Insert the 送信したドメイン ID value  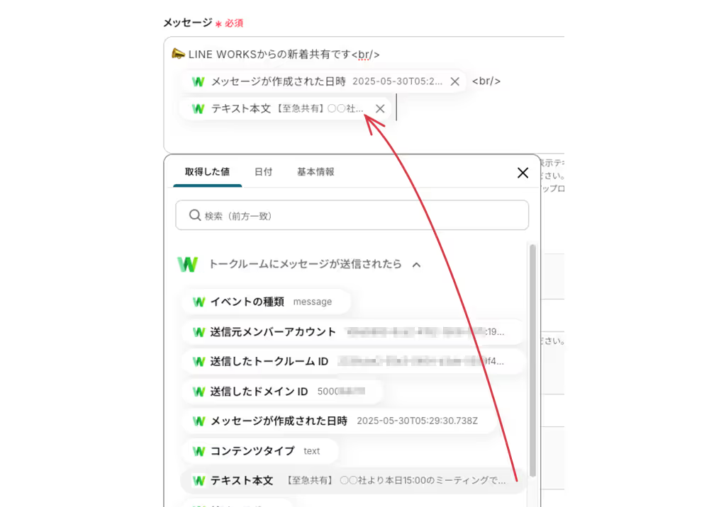tap(282, 392)
